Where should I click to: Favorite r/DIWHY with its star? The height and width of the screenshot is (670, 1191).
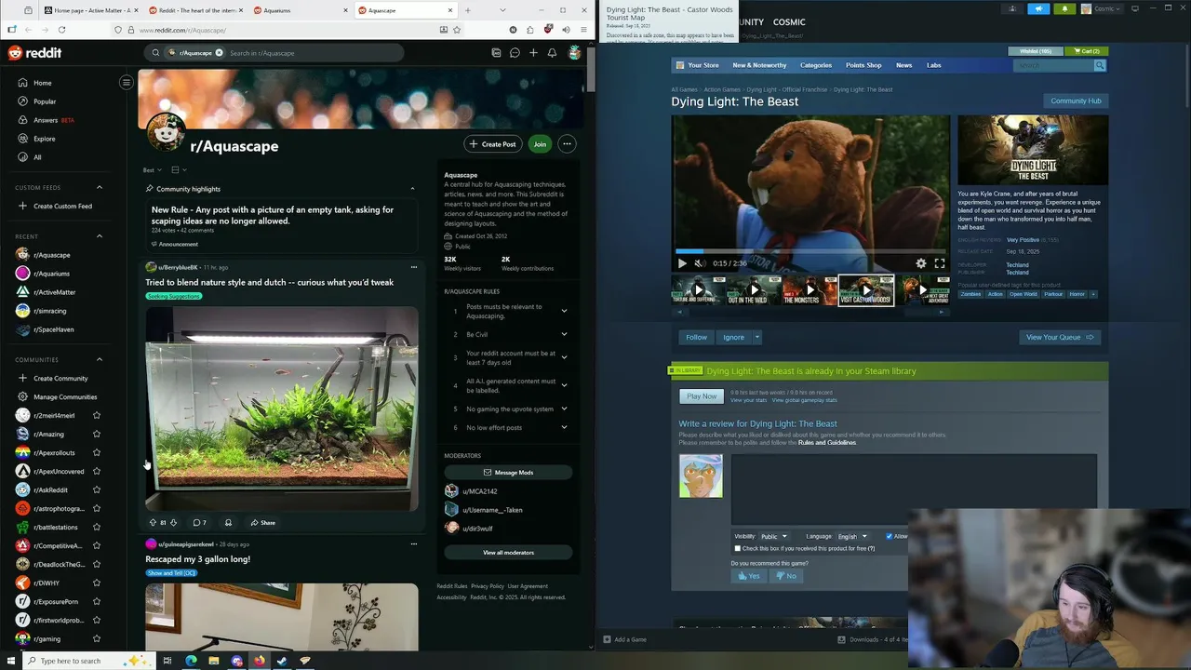[97, 583]
